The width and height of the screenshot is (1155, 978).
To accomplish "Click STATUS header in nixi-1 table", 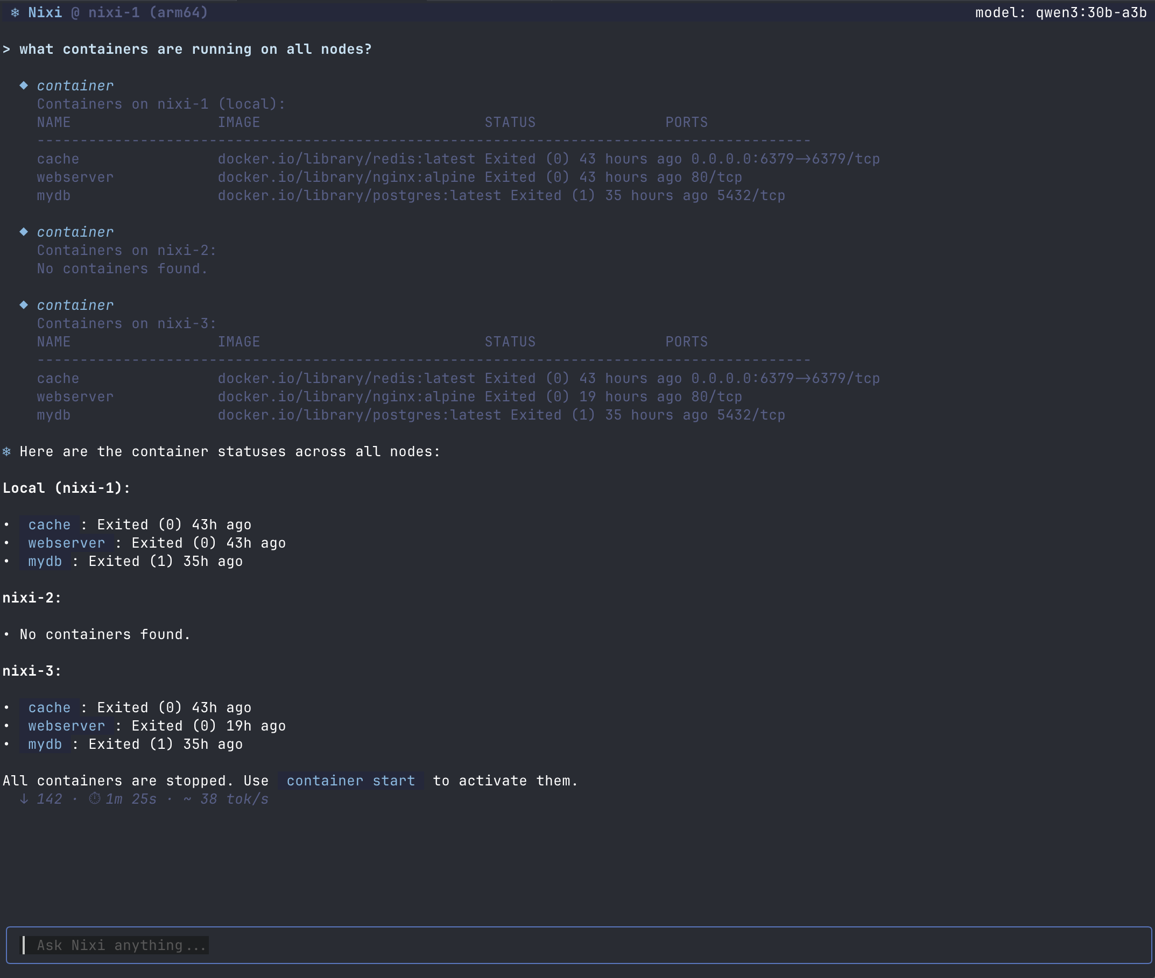I will pyautogui.click(x=510, y=122).
